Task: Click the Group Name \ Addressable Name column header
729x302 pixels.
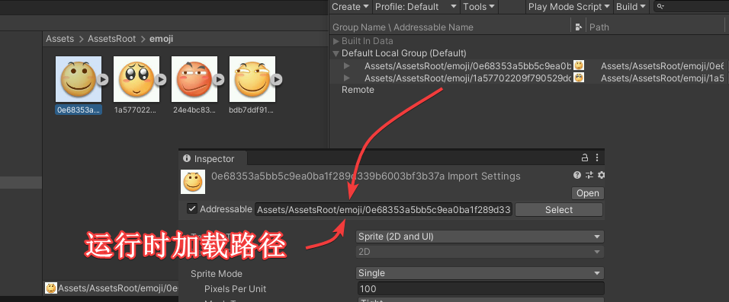Action: pyautogui.click(x=403, y=27)
